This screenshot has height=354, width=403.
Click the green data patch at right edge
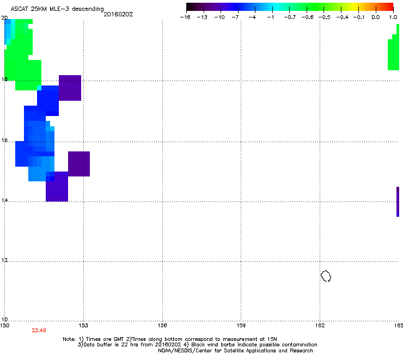tap(394, 47)
